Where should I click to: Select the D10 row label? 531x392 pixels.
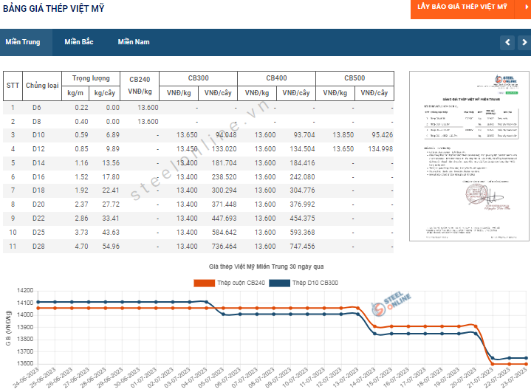coord(38,135)
